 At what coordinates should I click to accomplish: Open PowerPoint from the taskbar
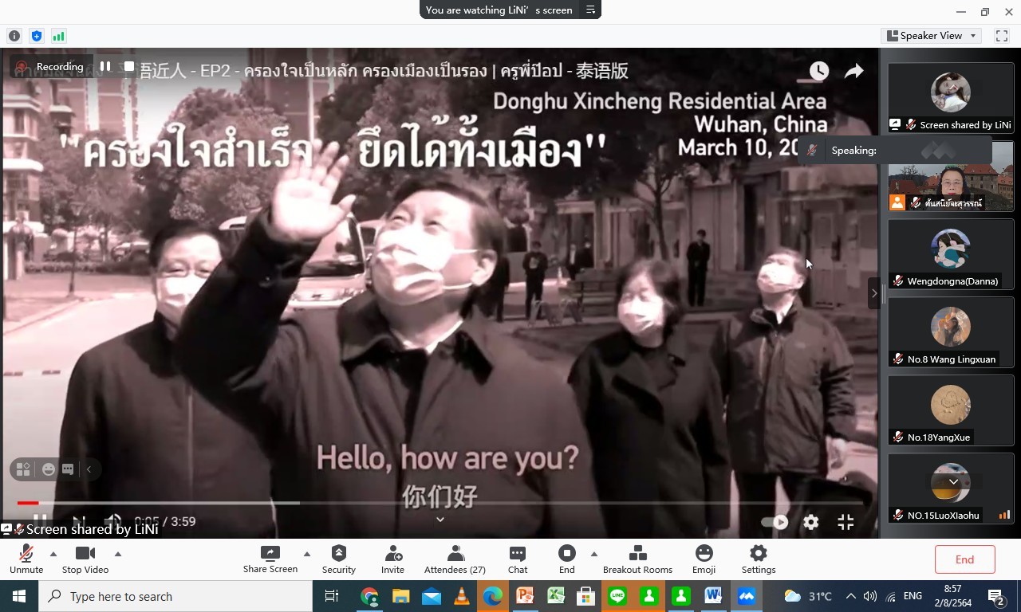(x=524, y=596)
